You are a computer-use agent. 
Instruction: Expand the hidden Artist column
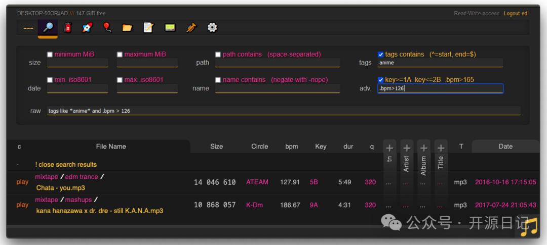point(407,148)
